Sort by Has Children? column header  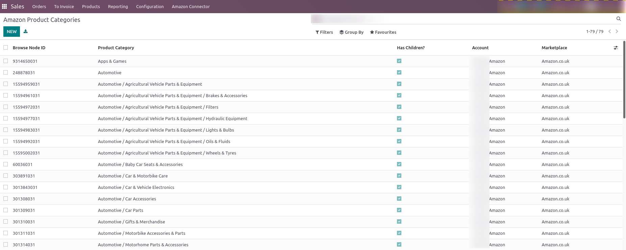click(x=411, y=48)
